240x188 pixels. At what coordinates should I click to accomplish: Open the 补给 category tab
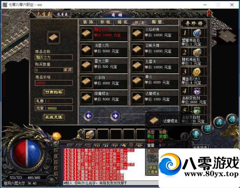(105, 22)
